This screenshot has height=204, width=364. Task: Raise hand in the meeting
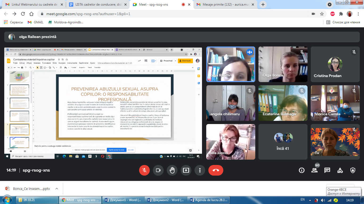[172, 170]
